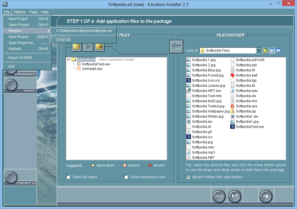Click the next step arrow button
Image resolution: width=297 pixels, height=209 pixels.
pos(266,196)
